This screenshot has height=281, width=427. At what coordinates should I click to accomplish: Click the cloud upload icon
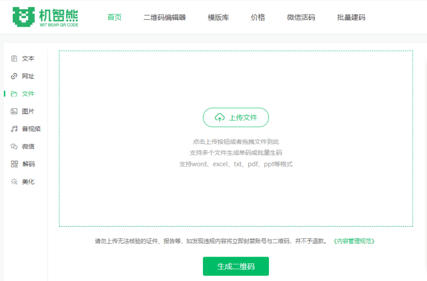tap(219, 118)
